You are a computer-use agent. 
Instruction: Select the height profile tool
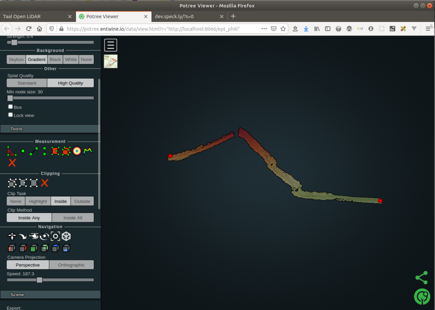click(x=88, y=151)
